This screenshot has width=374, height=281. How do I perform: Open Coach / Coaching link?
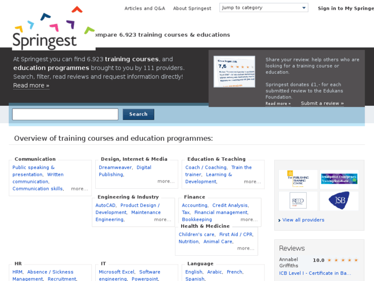pos(206,168)
